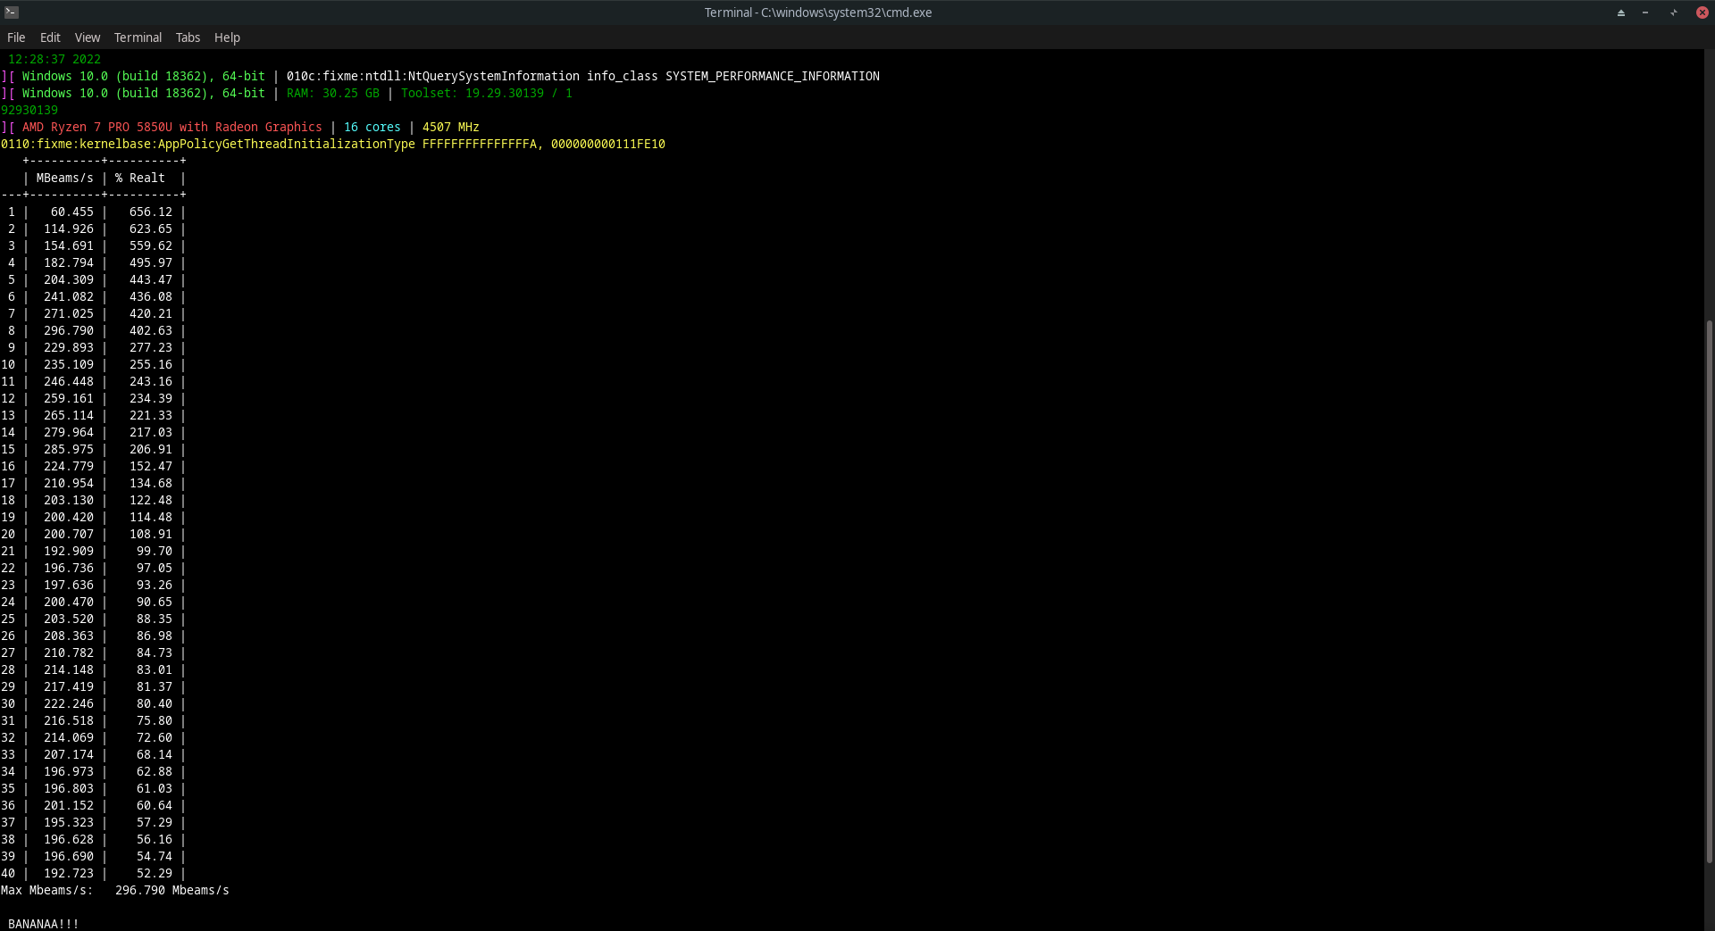Screen dimensions: 1715x931
Task: Open the Help menu
Action: coord(227,37)
